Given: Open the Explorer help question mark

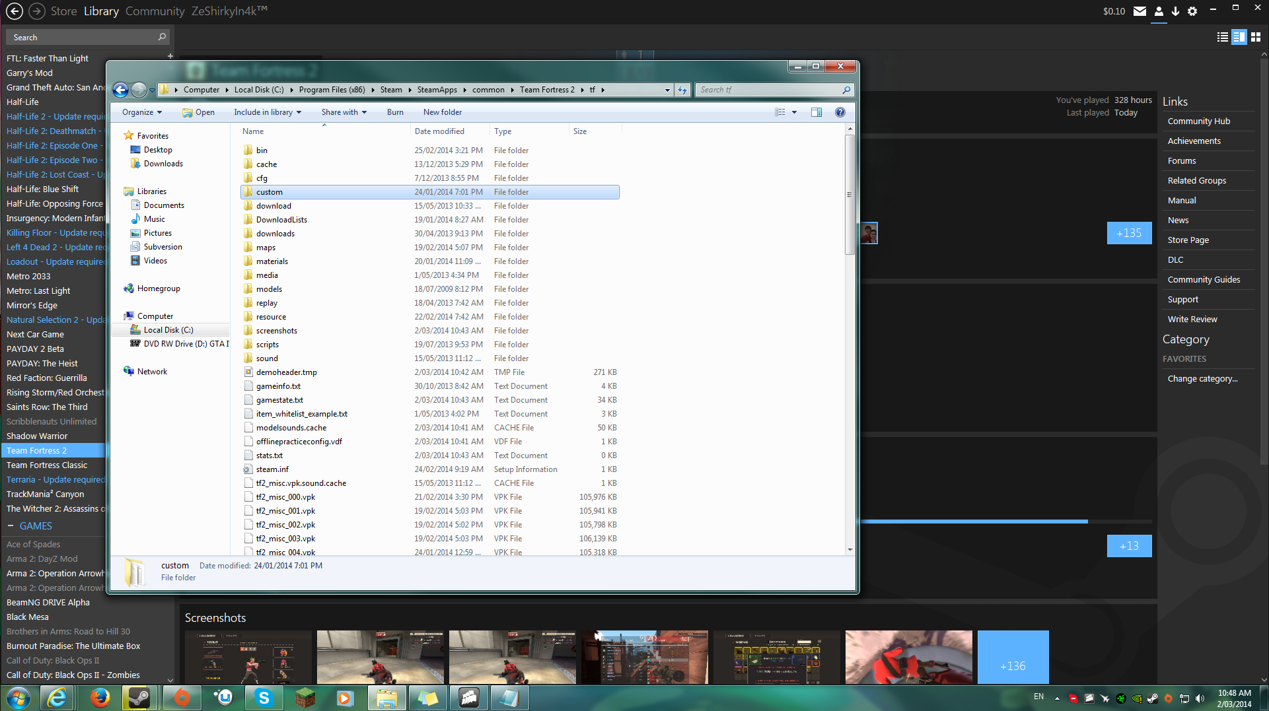Looking at the screenshot, I should tap(840, 112).
